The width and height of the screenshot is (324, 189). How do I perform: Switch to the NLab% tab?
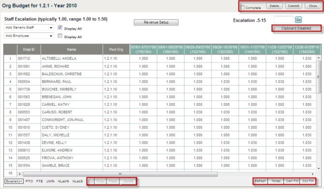click(x=63, y=181)
